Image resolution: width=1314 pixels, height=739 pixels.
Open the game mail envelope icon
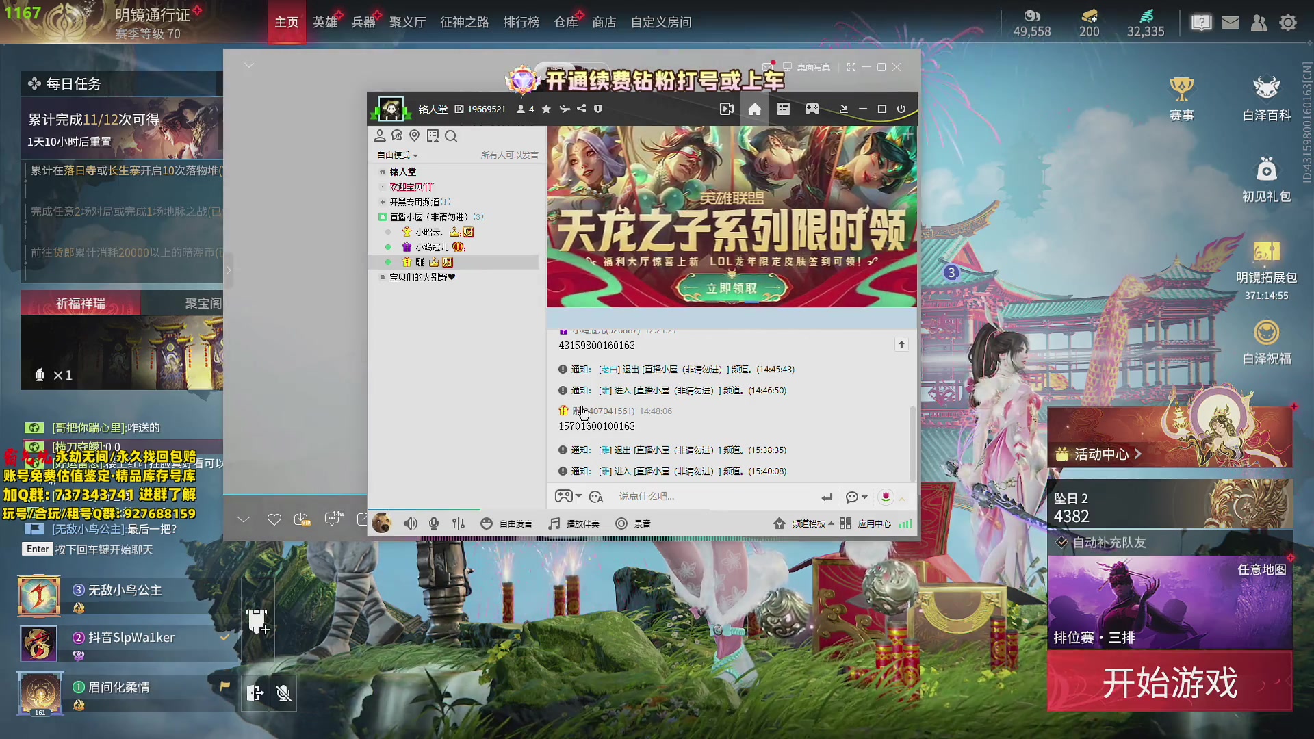(x=1231, y=23)
